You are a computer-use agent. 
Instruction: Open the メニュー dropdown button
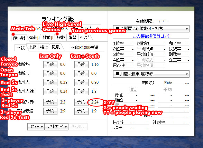click(x=36, y=127)
